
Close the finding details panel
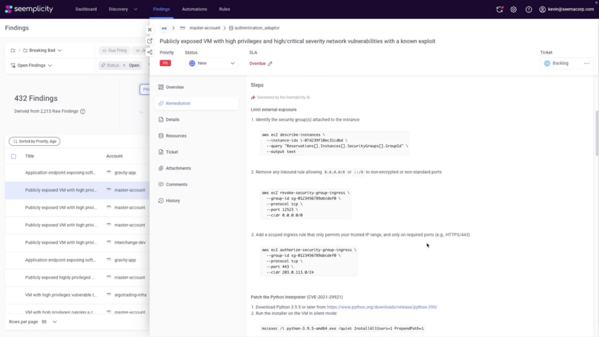150,29
